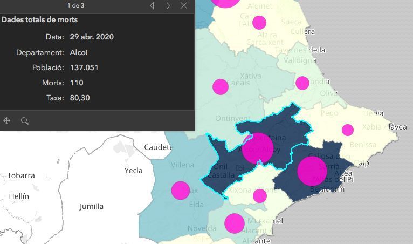This screenshot has height=244, width=413.
Task: Select the magenta circle near Xixona
Action: [x=260, y=195]
